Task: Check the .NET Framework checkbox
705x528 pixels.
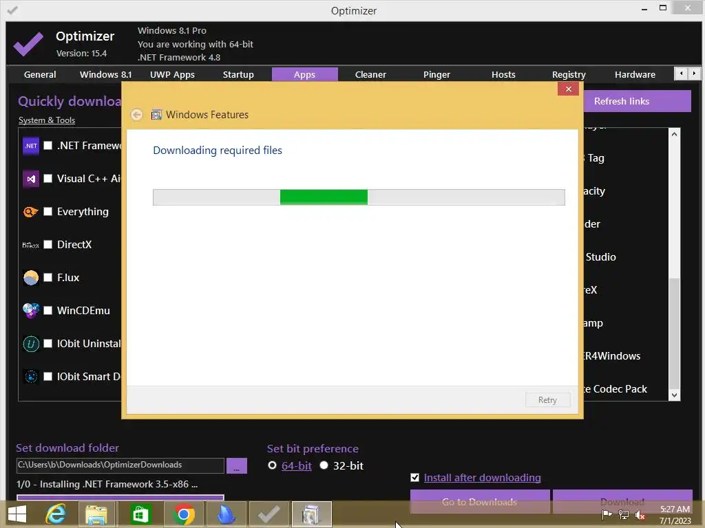Action: click(x=48, y=146)
